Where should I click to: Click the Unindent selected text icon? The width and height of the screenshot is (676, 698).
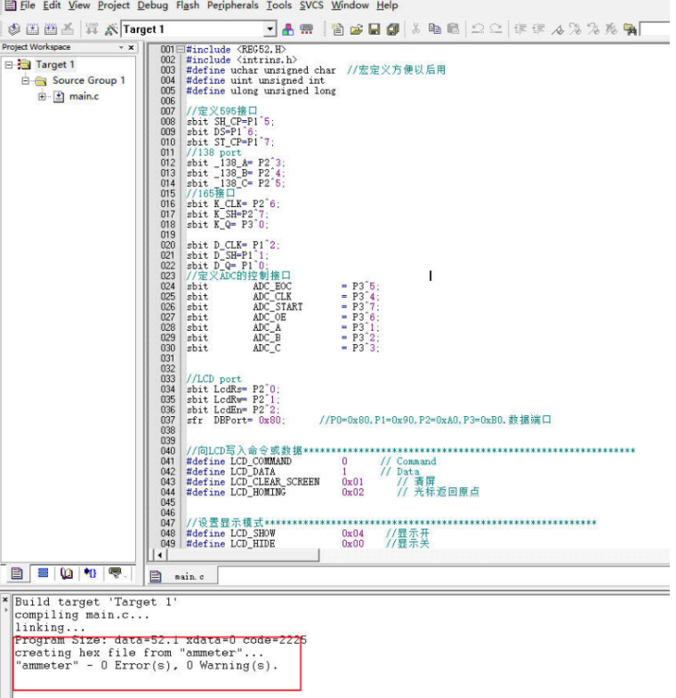(x=538, y=29)
